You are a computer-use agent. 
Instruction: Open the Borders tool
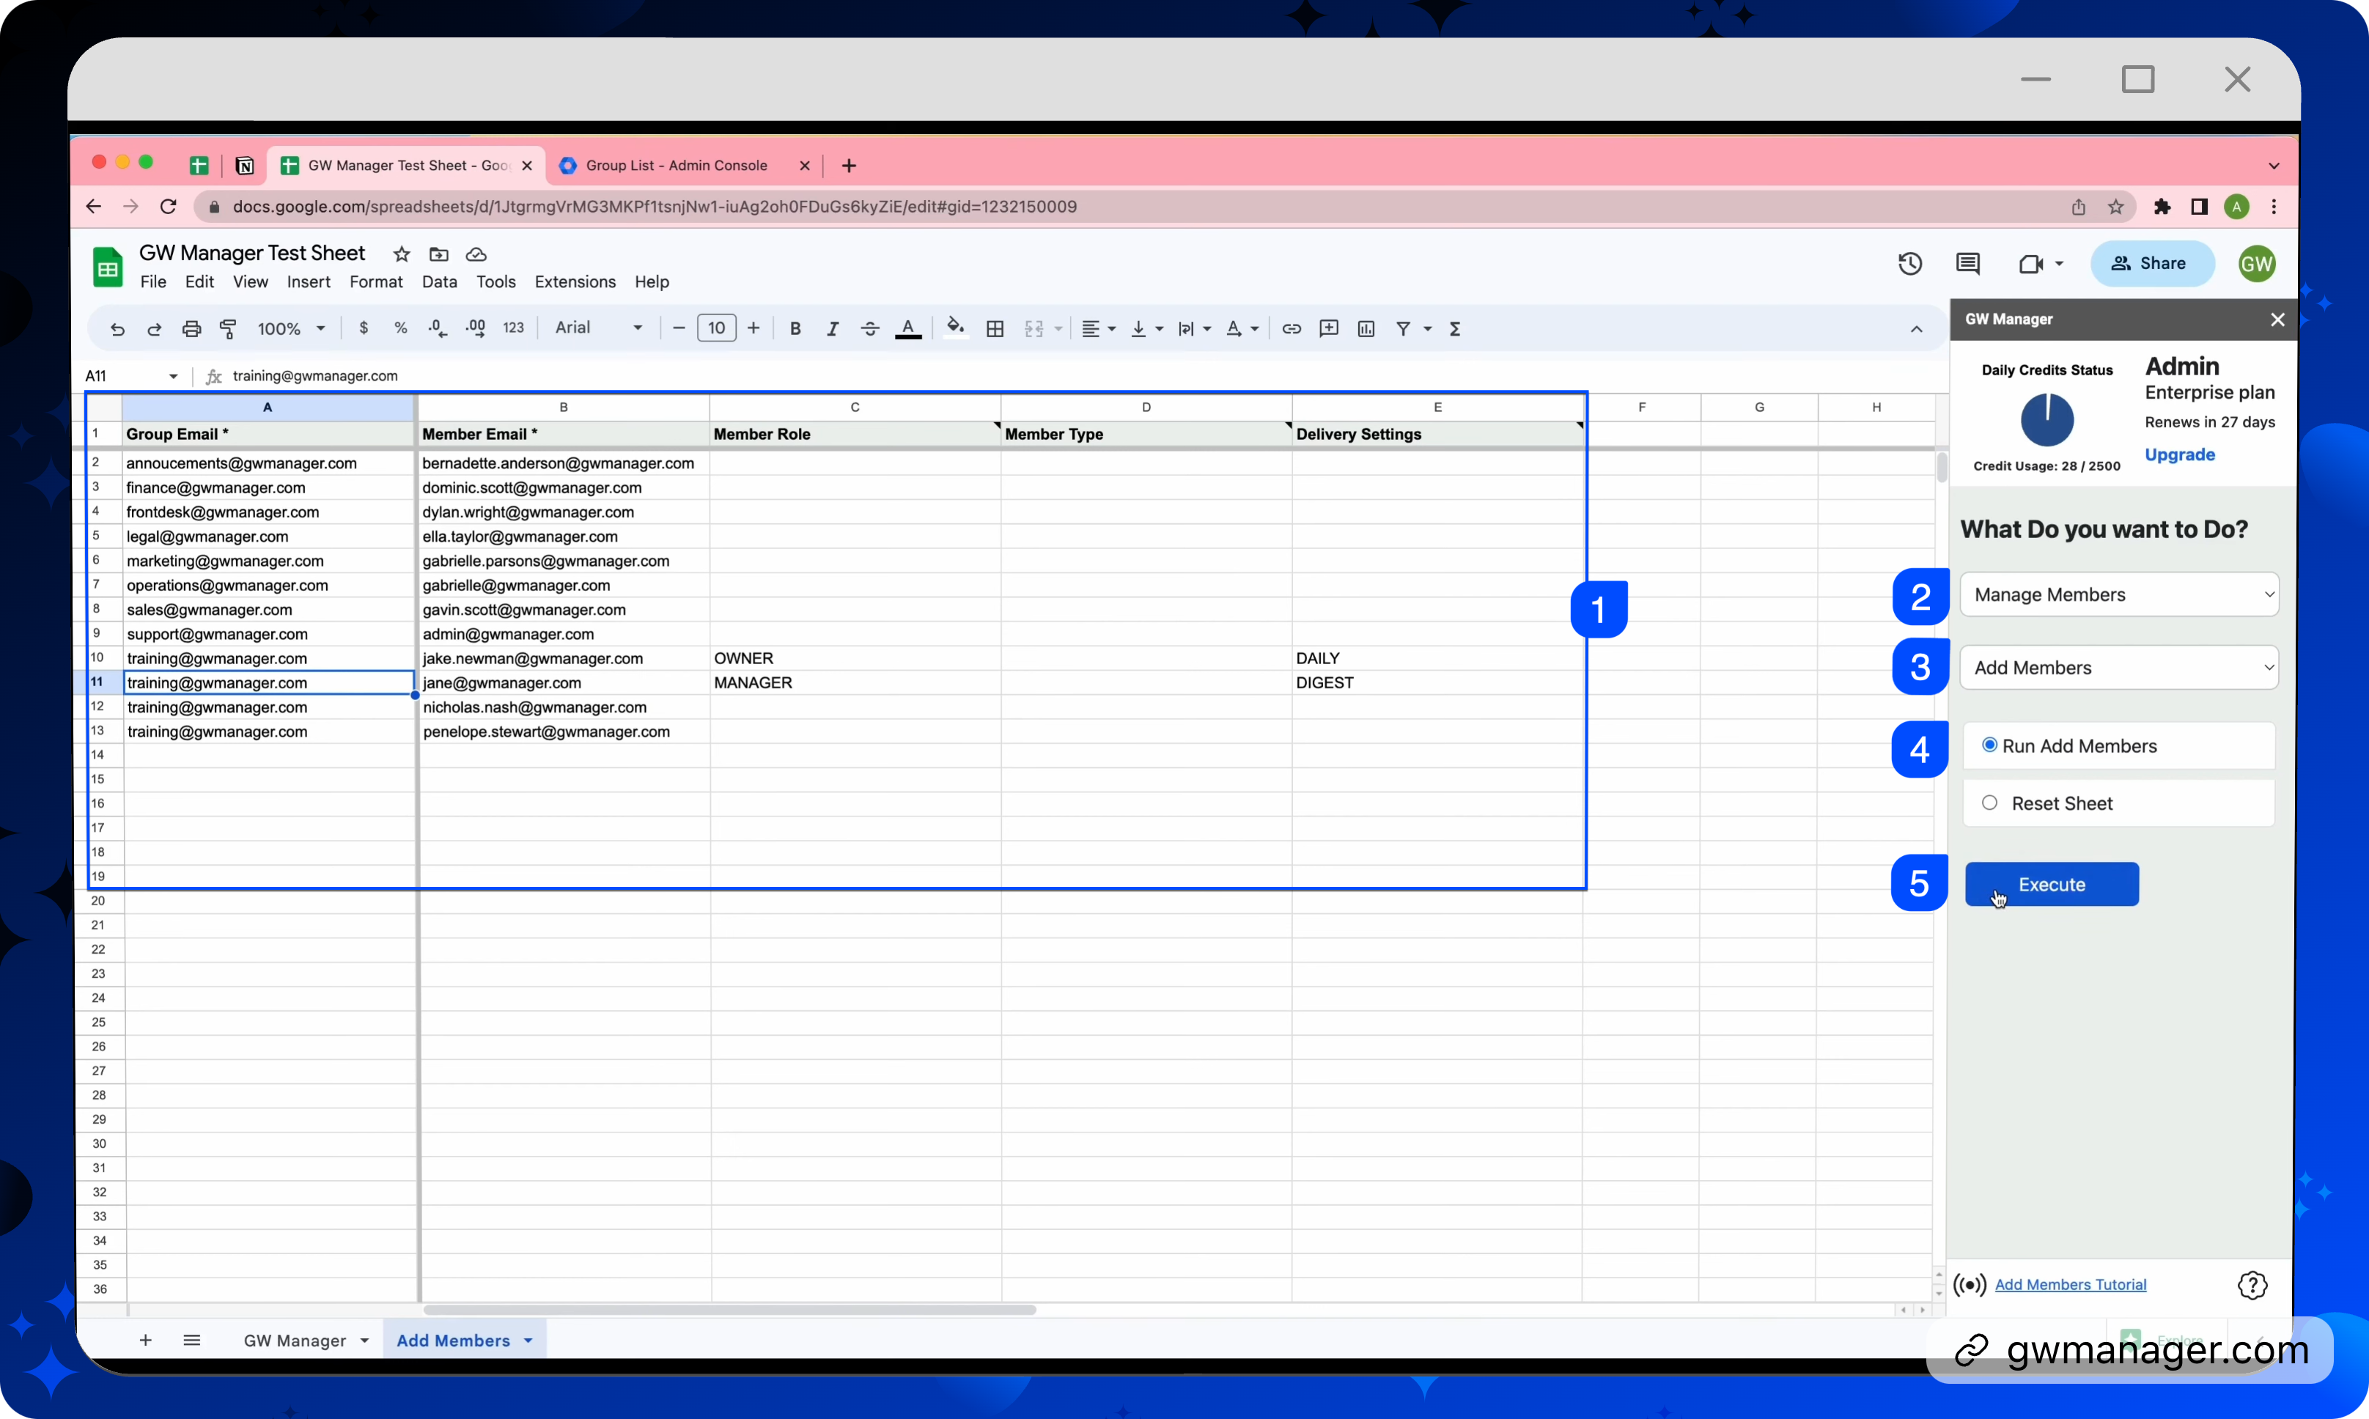point(994,328)
